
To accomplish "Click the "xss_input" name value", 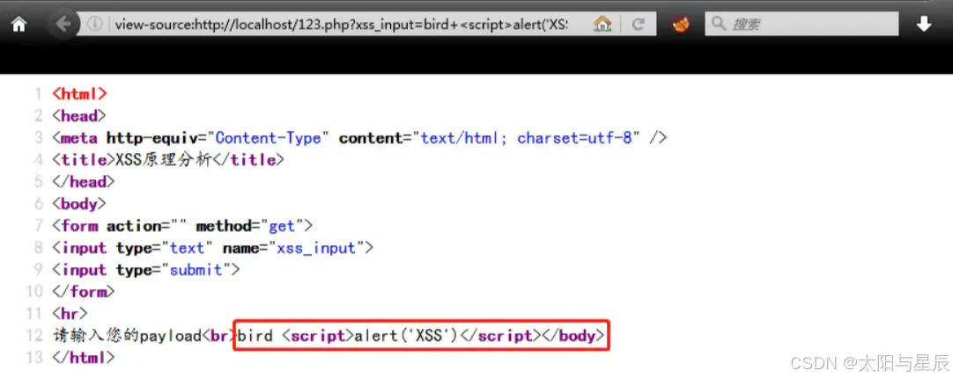I will click(316, 248).
